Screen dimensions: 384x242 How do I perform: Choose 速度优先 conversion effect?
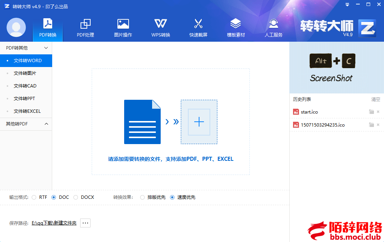172,197
